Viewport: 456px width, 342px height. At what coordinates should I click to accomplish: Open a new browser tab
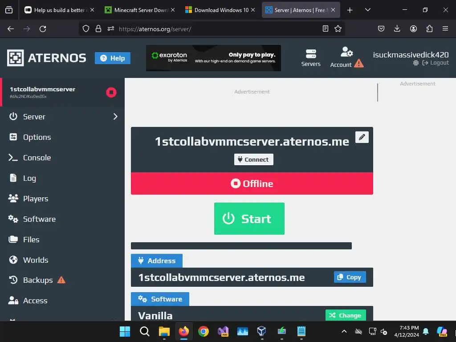tap(350, 10)
